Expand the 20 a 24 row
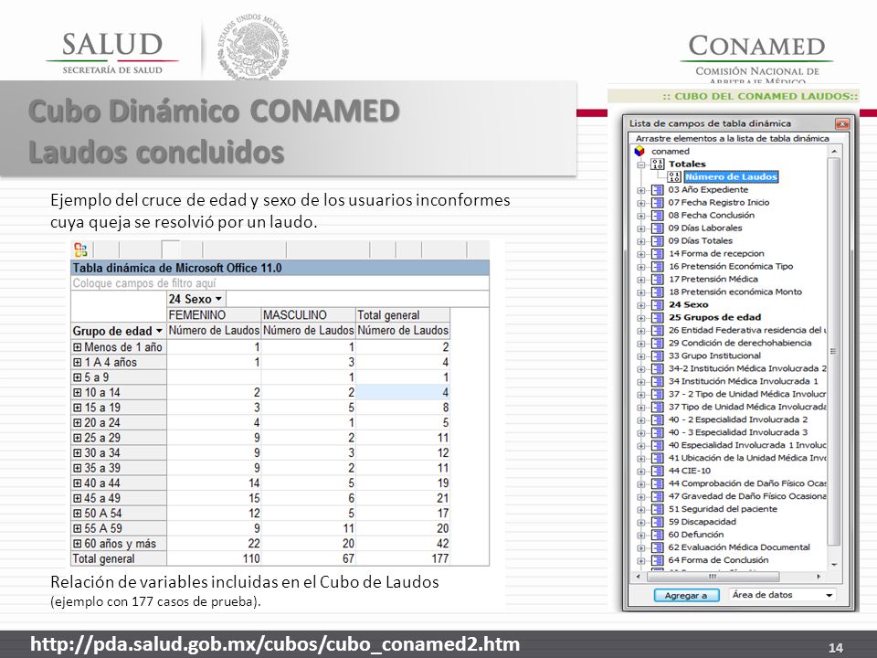The image size is (877, 658). pyautogui.click(x=77, y=422)
